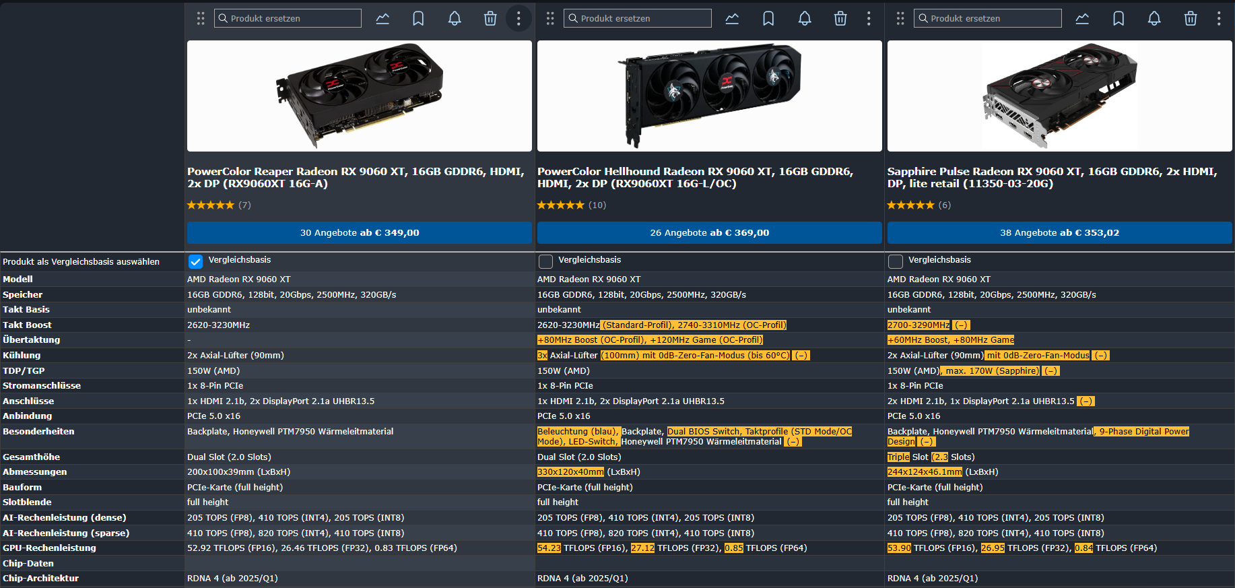The width and height of the screenshot is (1235, 588).
Task: Open 30 Angebote ab € 349,00 button
Action: point(360,232)
